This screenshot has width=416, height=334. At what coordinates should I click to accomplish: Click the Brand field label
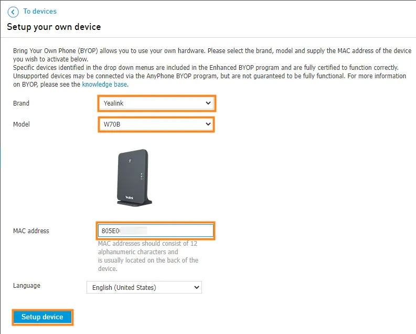(21, 103)
